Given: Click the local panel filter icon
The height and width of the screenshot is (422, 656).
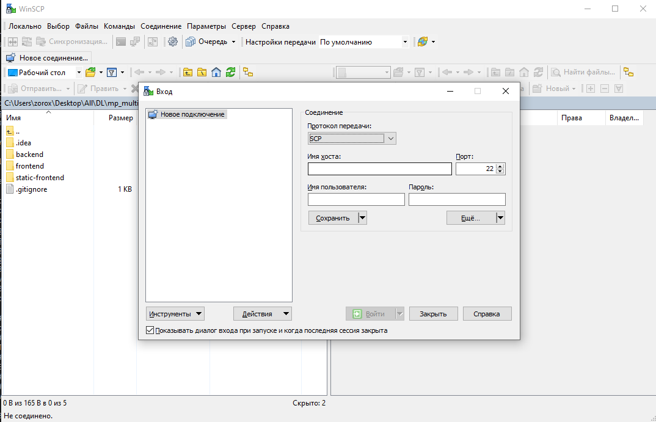Looking at the screenshot, I should point(112,72).
